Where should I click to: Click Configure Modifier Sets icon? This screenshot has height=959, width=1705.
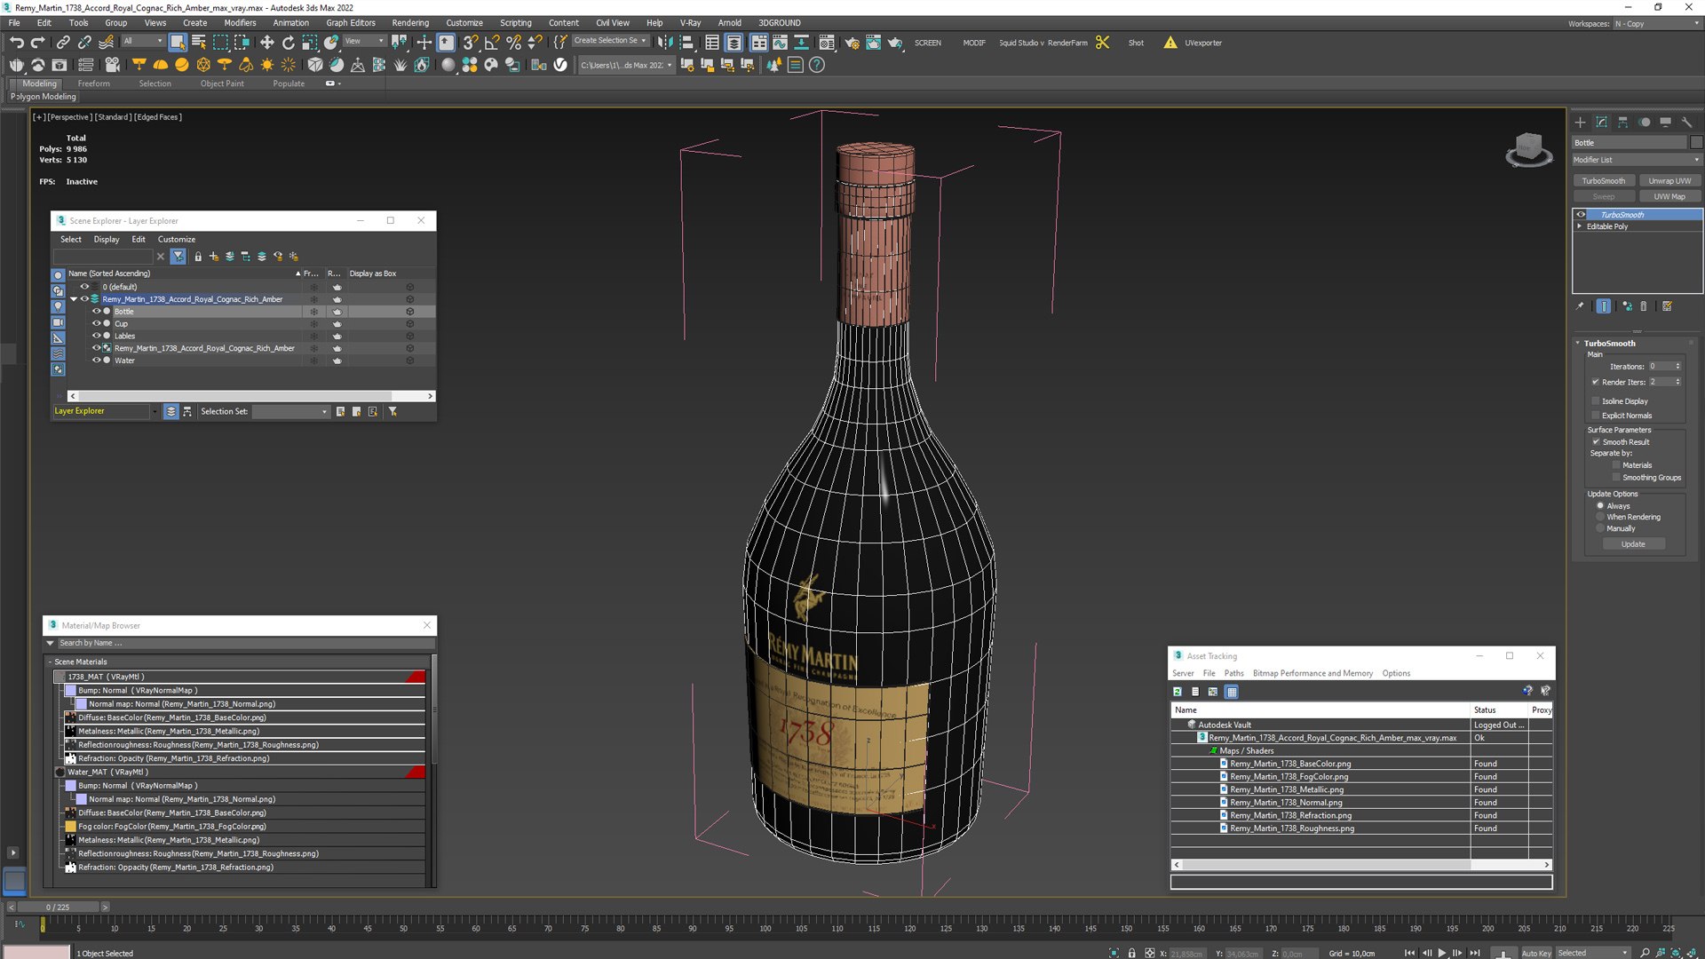[x=1667, y=306]
